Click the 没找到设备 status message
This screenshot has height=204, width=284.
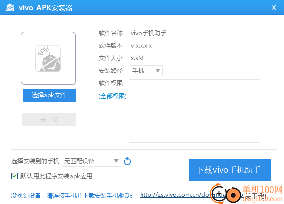(71, 196)
